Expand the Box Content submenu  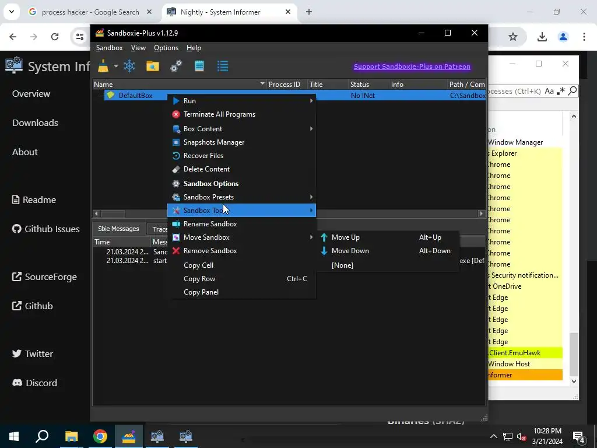pyautogui.click(x=242, y=129)
